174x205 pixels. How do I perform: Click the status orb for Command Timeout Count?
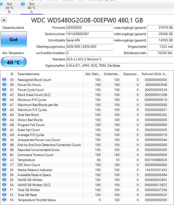4,155
